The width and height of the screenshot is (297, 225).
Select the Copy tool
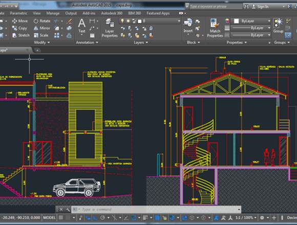(19, 28)
